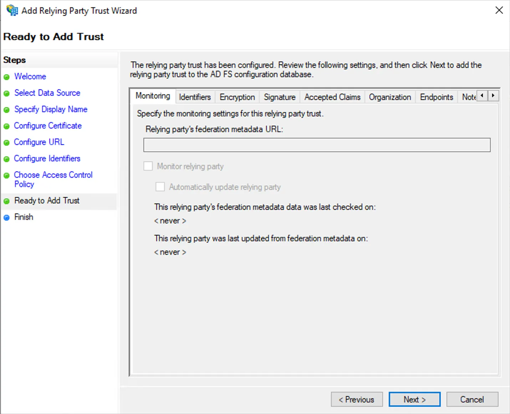Go back with the Previous button
510x414 pixels.
click(357, 399)
